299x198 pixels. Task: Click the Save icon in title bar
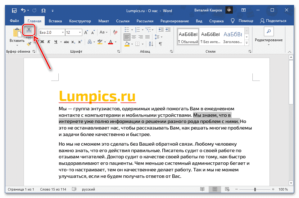click(x=14, y=11)
